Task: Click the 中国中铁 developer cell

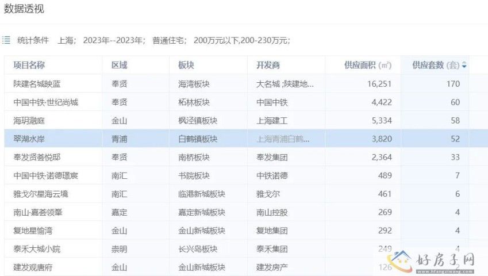Action: pos(272,102)
